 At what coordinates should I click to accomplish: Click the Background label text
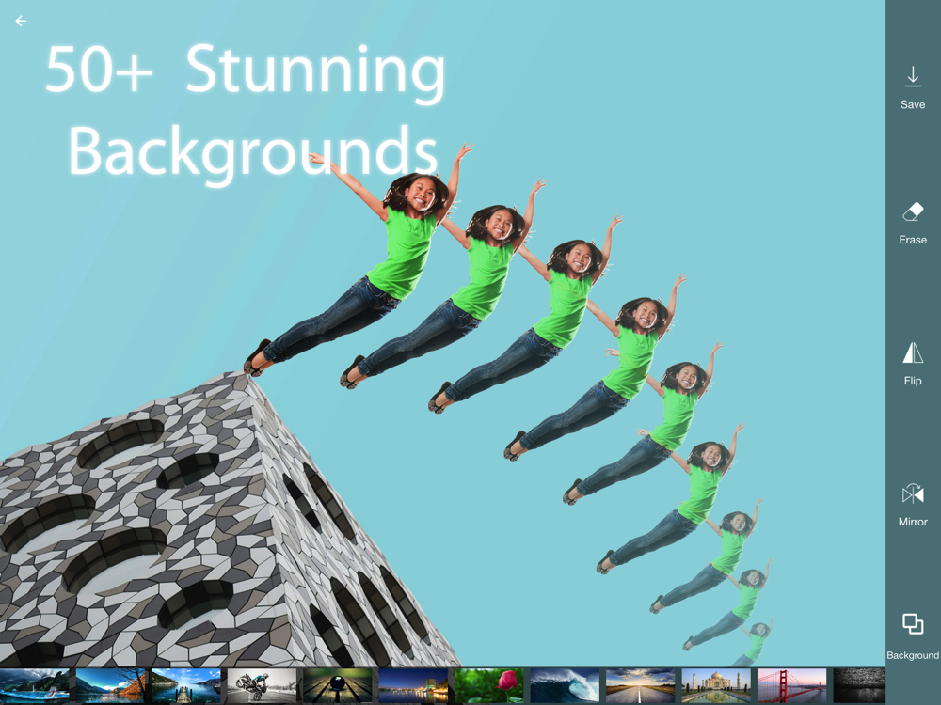[x=913, y=655]
